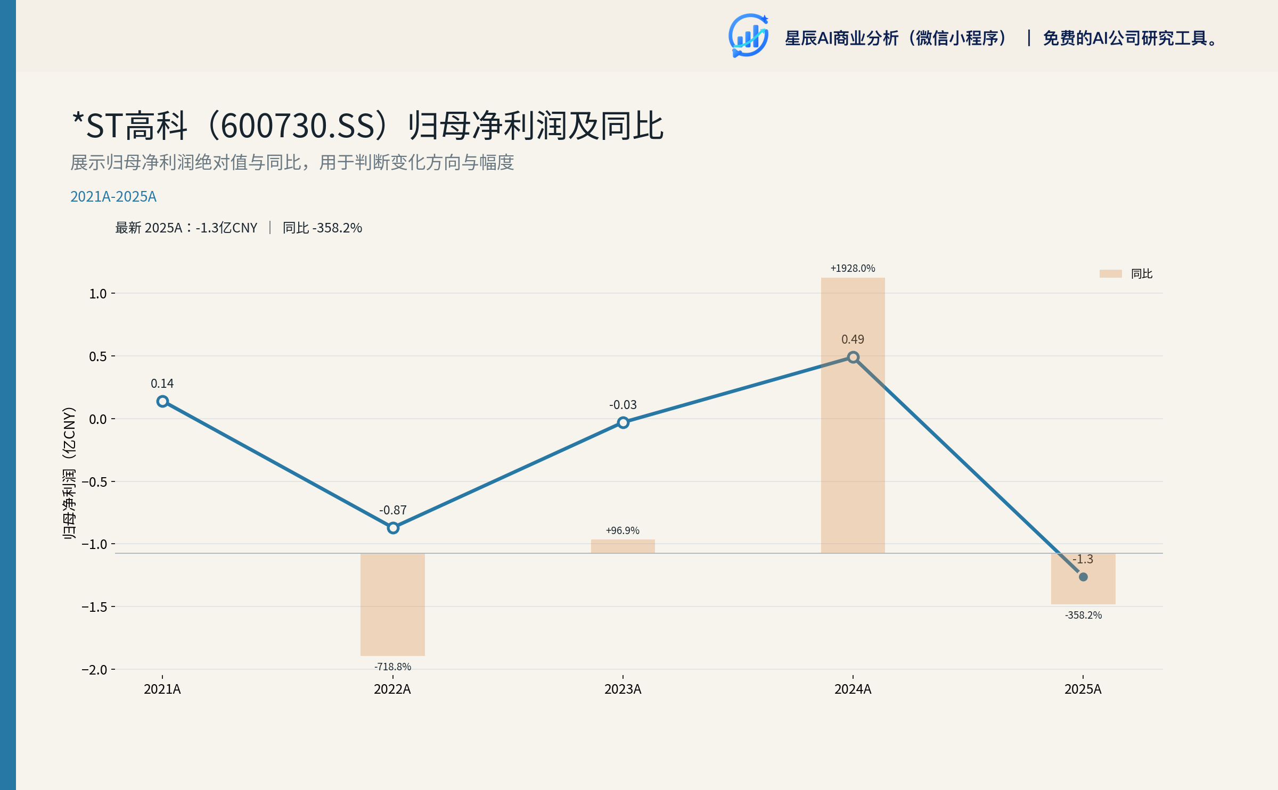Click the 0.0 y-axis tick label
The image size is (1278, 790).
98,419
